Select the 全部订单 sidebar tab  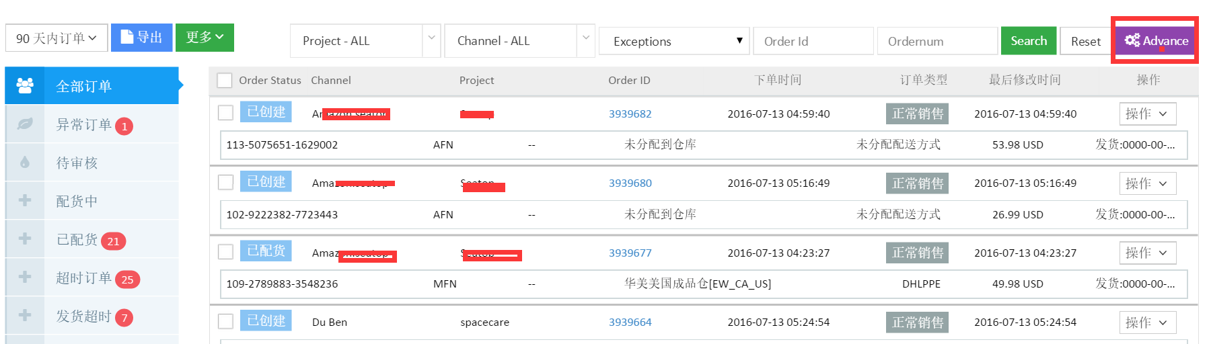click(x=91, y=85)
